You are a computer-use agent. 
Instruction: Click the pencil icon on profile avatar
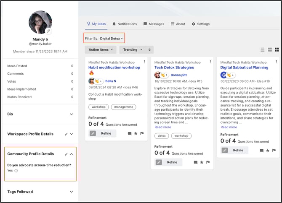click(48, 31)
